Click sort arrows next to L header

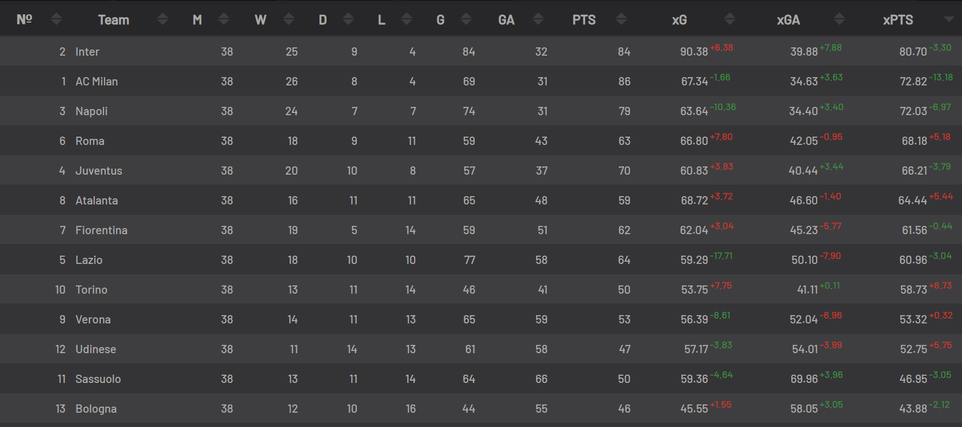(406, 19)
